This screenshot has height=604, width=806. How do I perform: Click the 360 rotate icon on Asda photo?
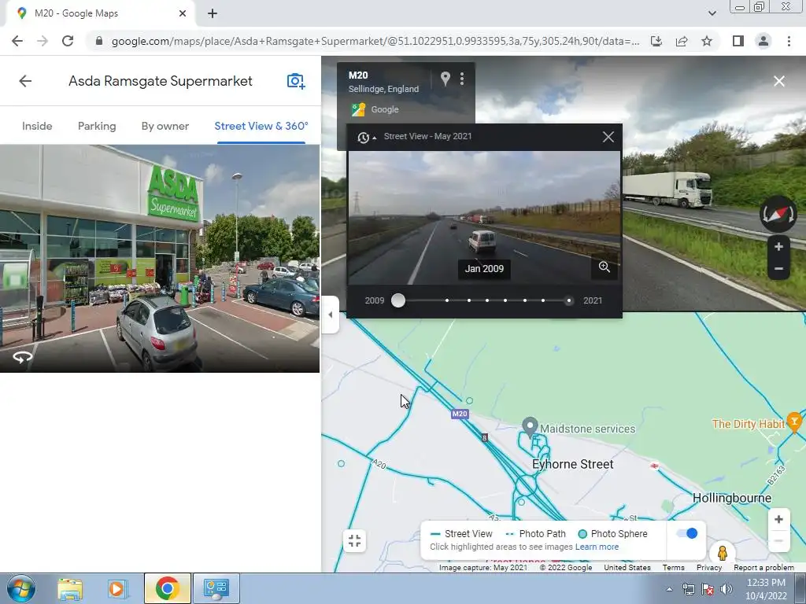pyautogui.click(x=23, y=357)
